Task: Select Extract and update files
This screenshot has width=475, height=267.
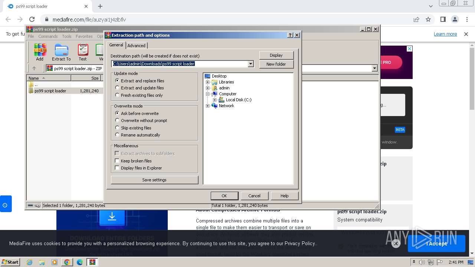Action: coord(117,88)
